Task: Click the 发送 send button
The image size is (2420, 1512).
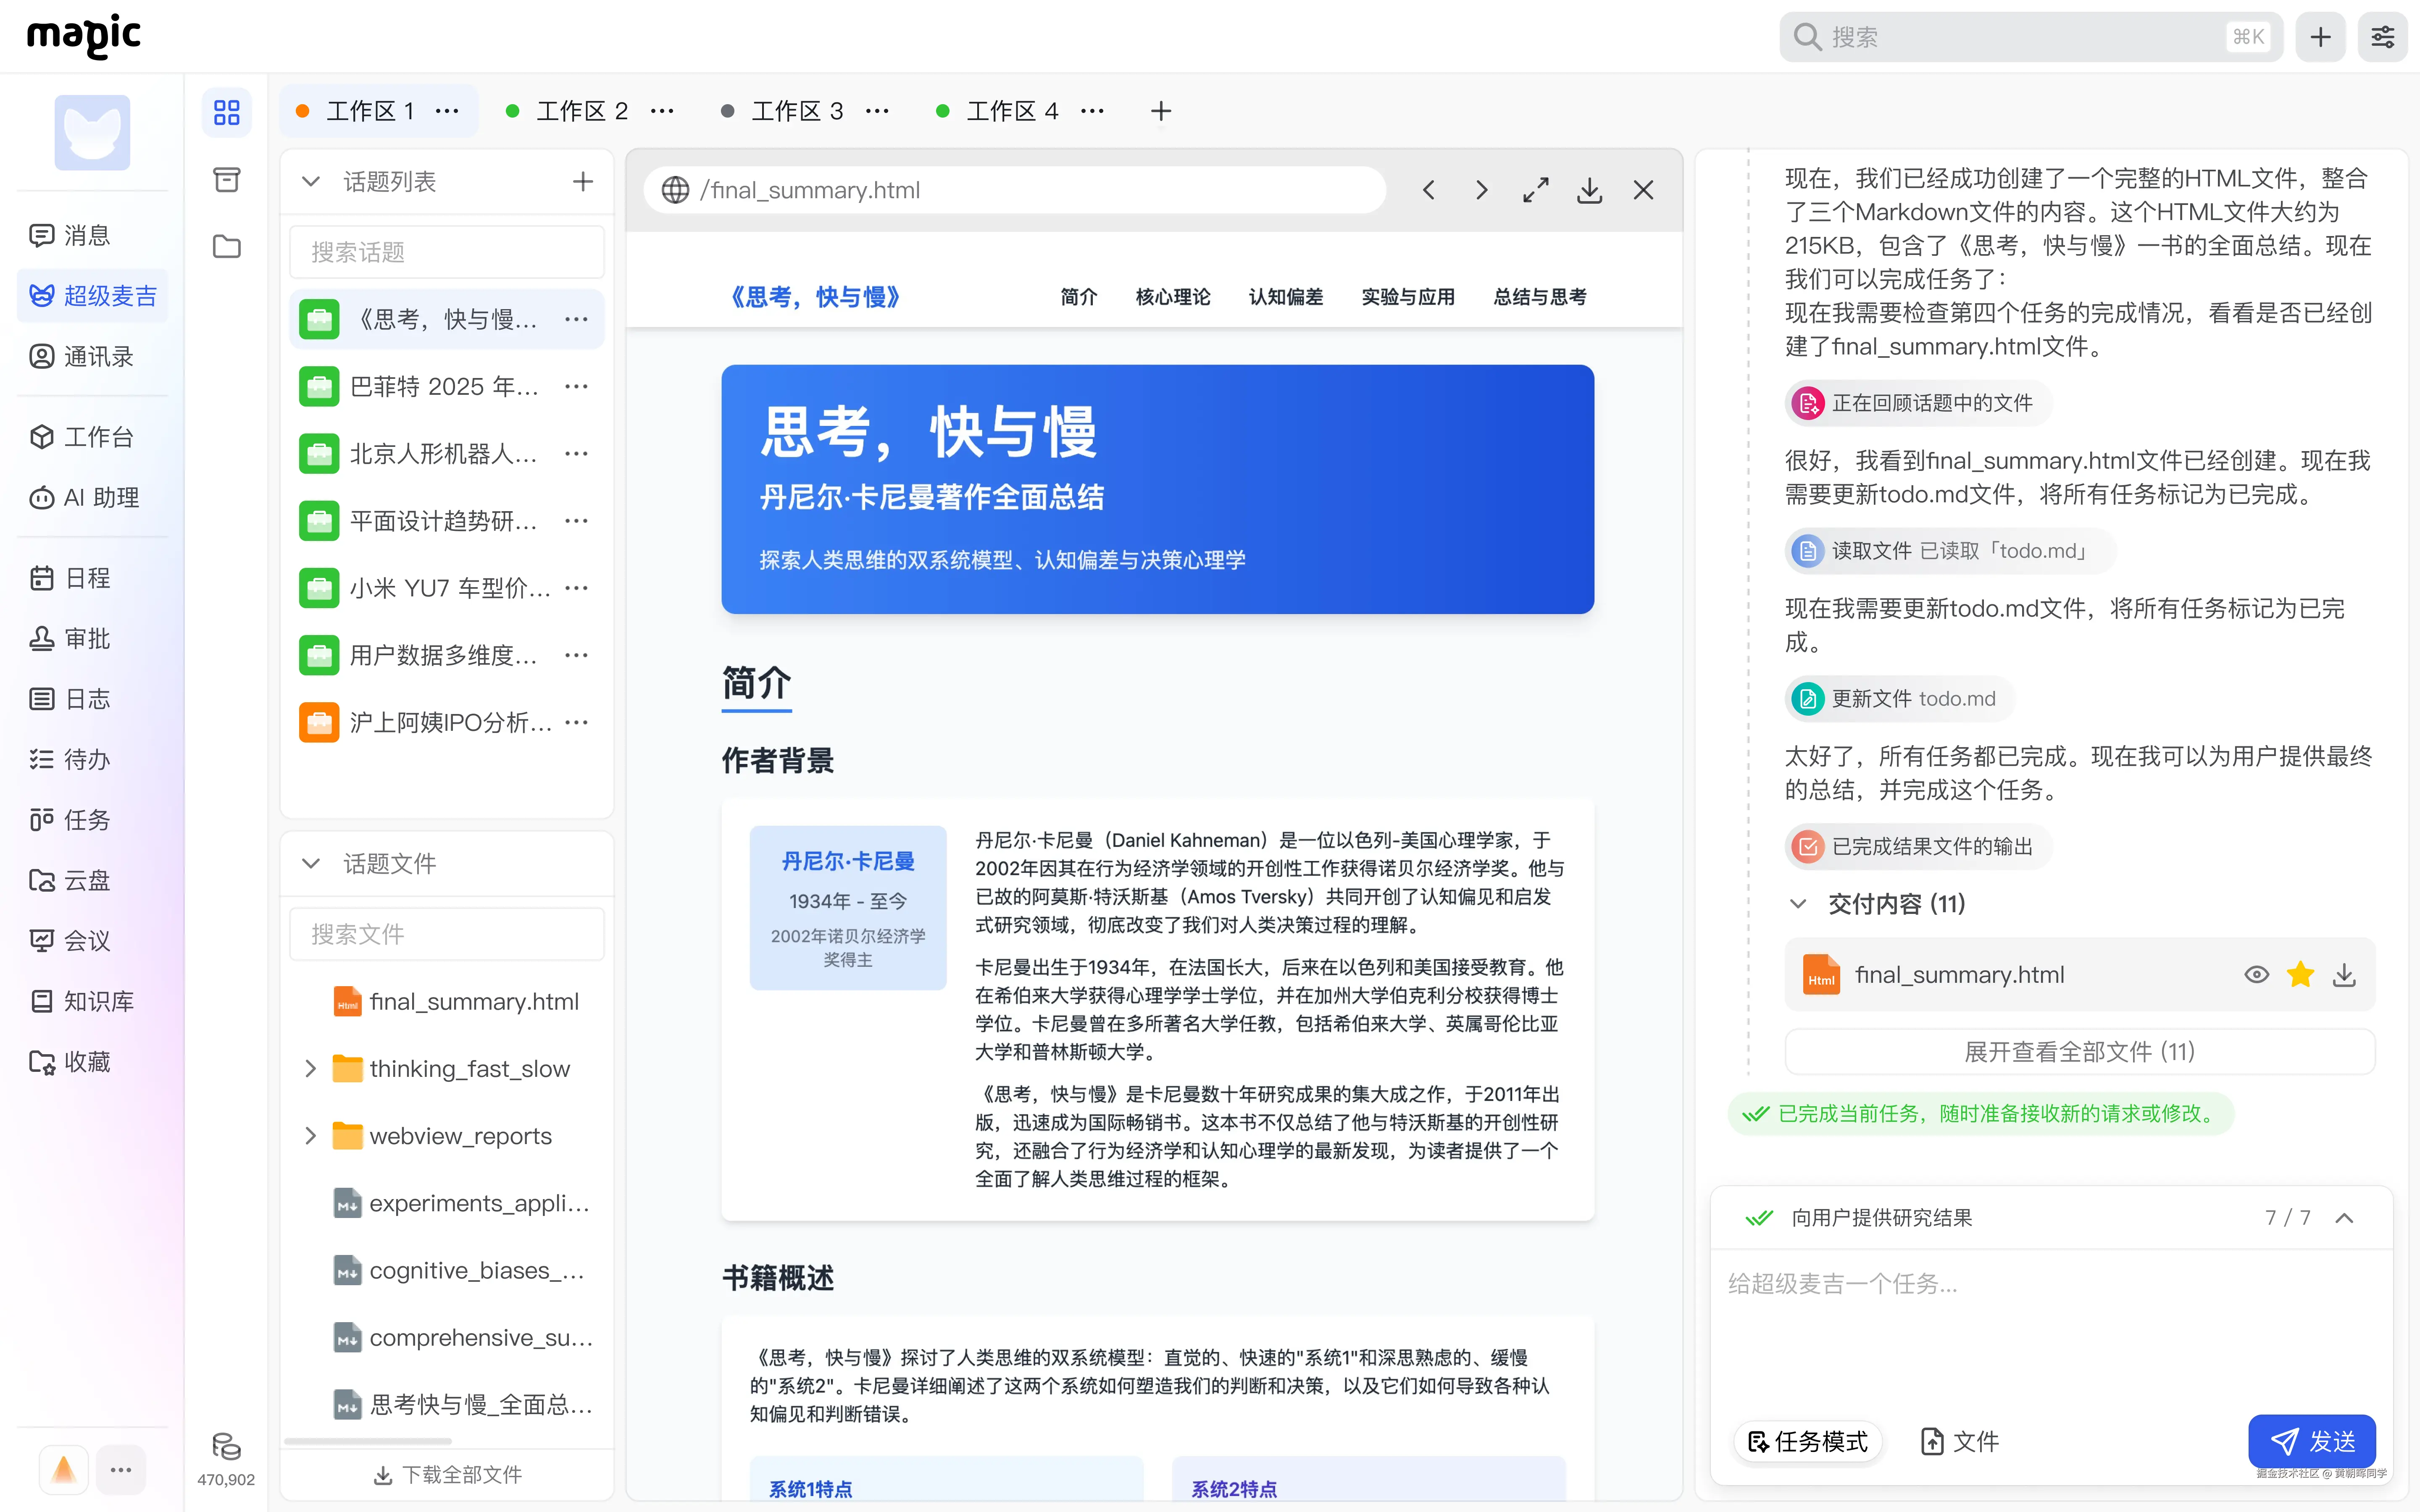Action: 2311,1441
